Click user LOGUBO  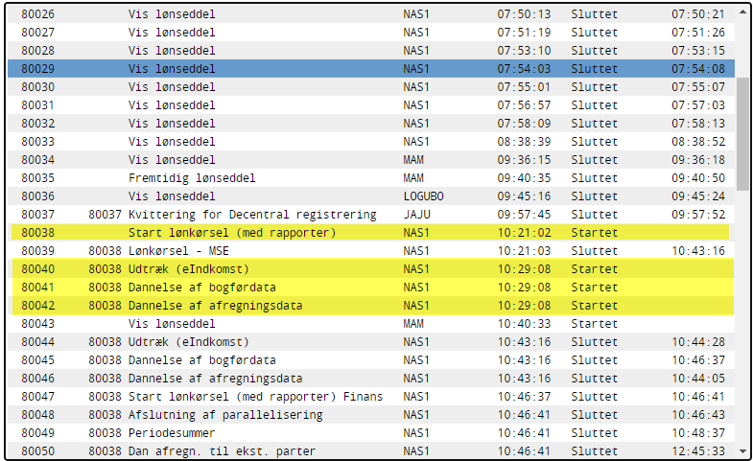(x=423, y=196)
